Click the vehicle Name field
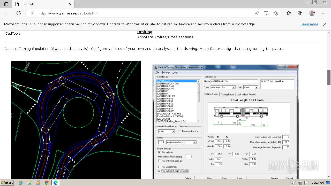The height and width of the screenshot is (186, 331). click(x=234, y=81)
